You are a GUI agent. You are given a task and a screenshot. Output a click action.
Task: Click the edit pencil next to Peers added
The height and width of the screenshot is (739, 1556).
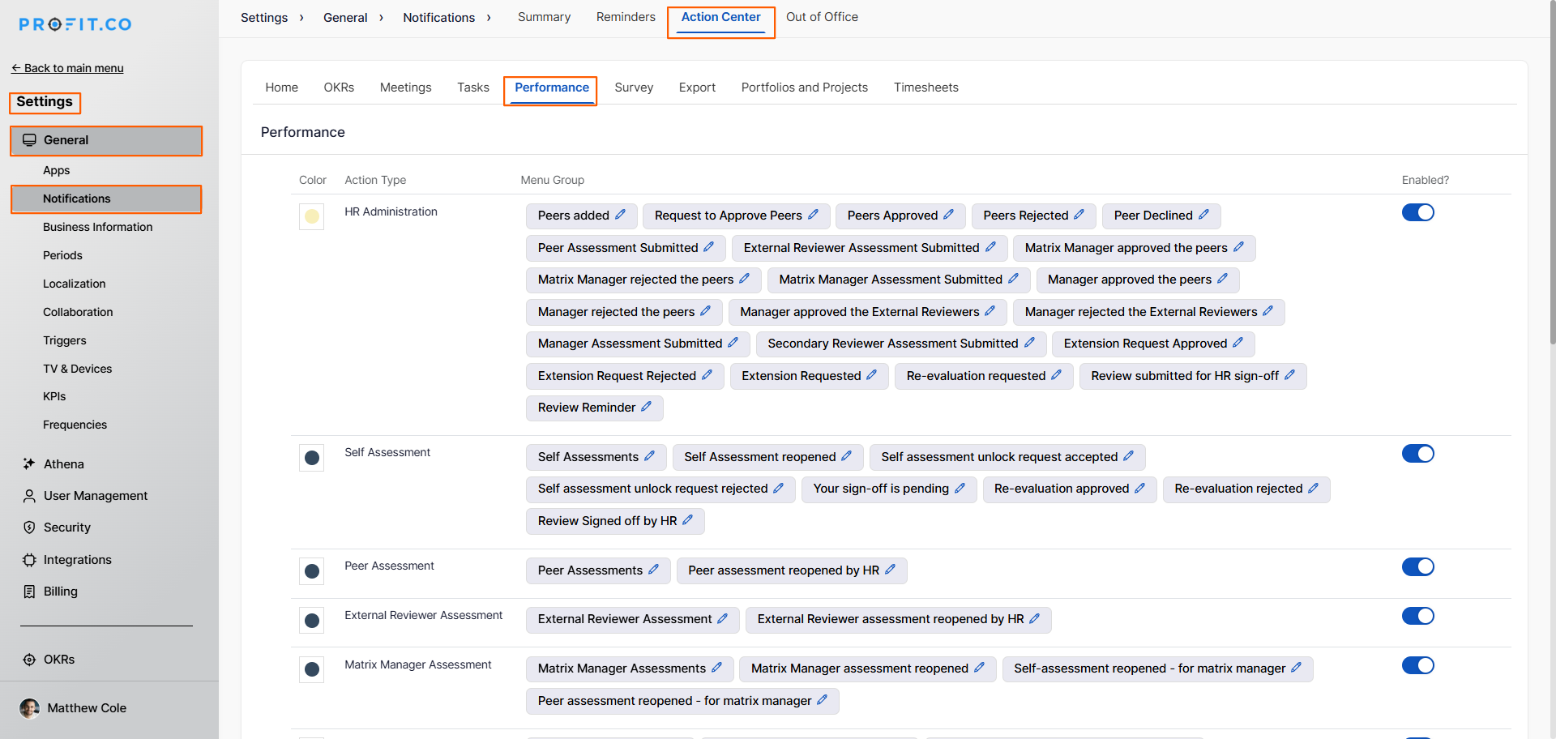(x=620, y=215)
